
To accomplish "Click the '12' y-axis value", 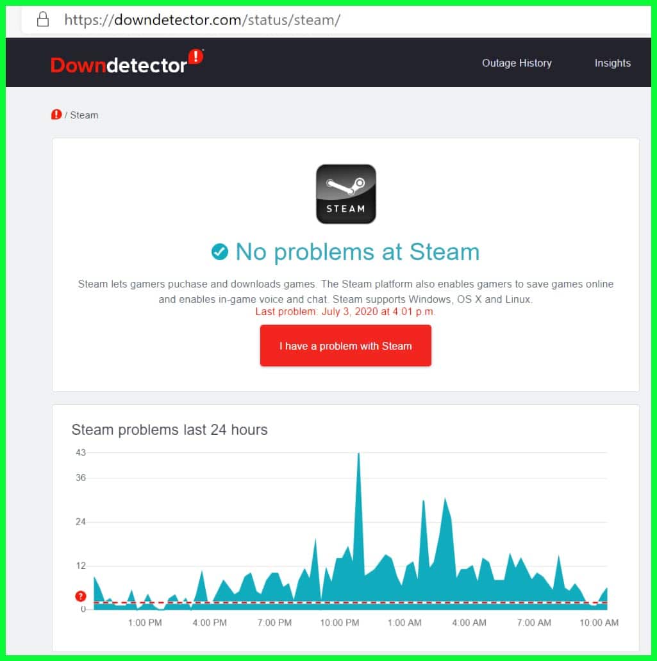I will pos(81,566).
